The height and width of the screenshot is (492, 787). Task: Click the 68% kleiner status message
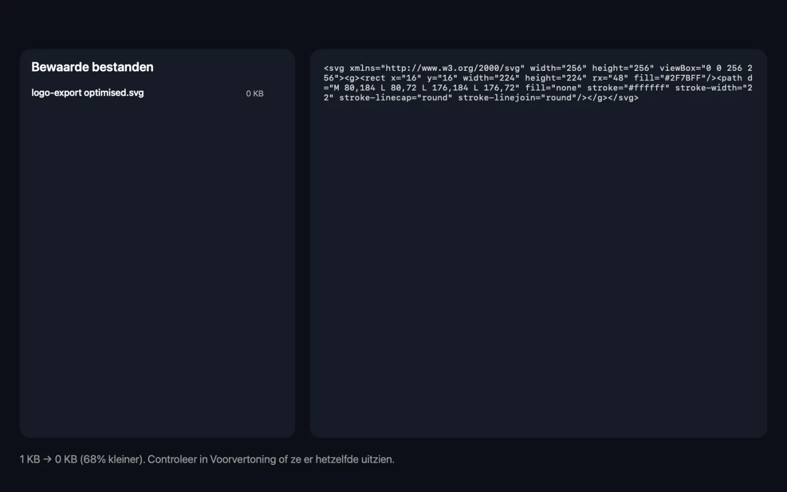coord(207,459)
